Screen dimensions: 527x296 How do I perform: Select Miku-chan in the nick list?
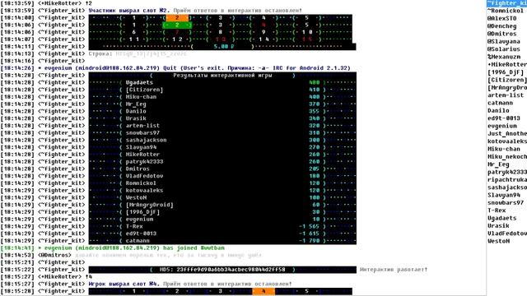pyautogui.click(x=503, y=149)
